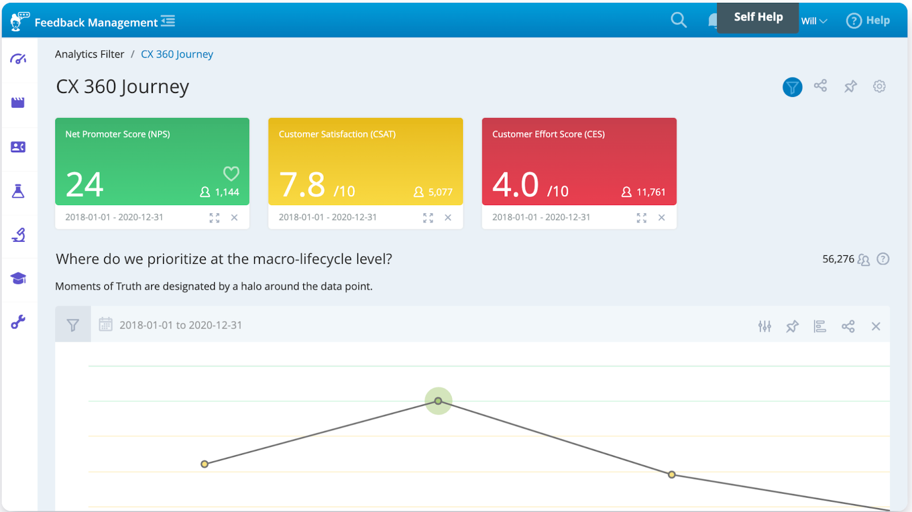This screenshot has width=912, height=512.
Task: Open the flask lab sidebar icon
Action: [x=18, y=191]
